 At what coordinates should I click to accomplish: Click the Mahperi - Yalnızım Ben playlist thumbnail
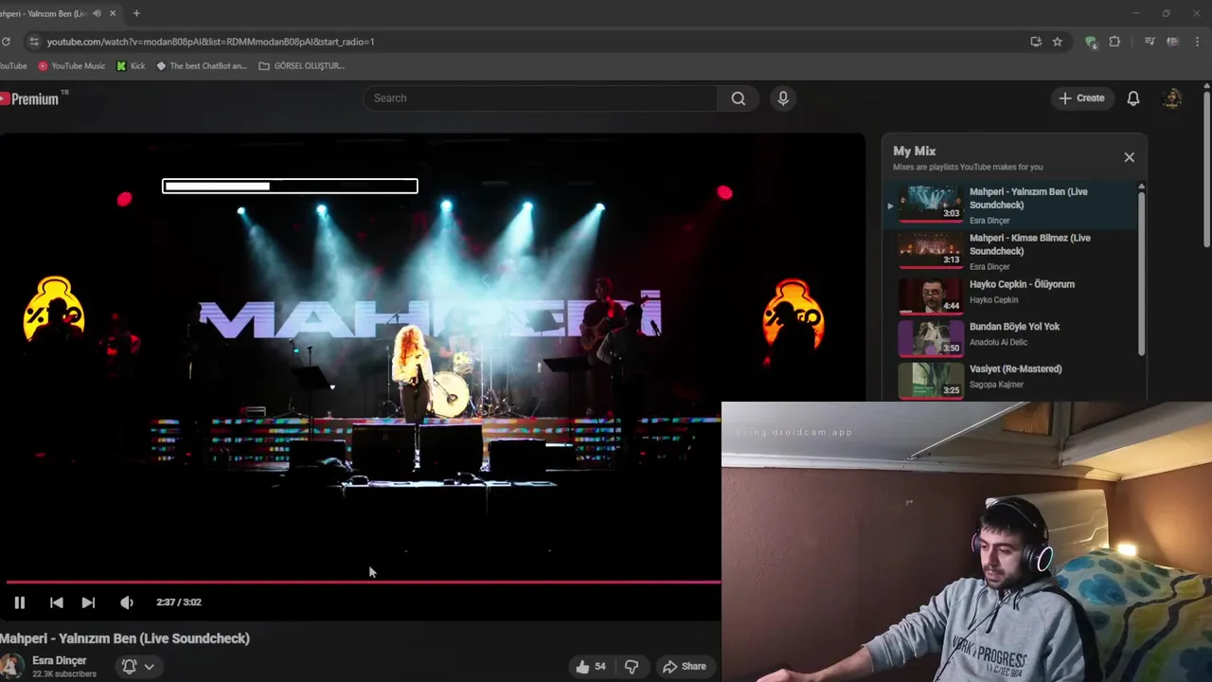pyautogui.click(x=931, y=204)
